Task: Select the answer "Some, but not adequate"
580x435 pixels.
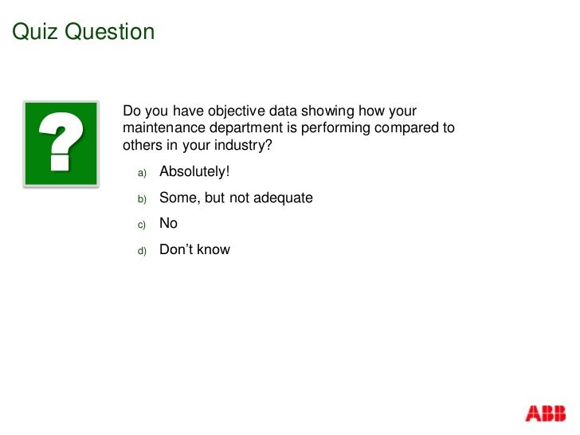Action: point(236,198)
